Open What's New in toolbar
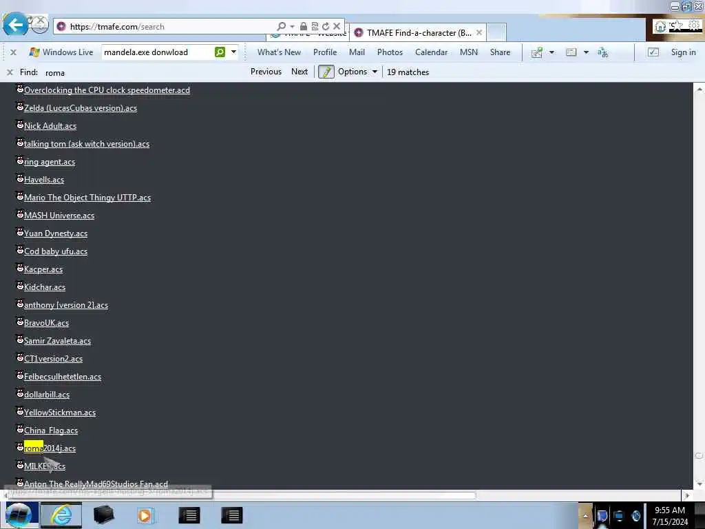 point(280,52)
